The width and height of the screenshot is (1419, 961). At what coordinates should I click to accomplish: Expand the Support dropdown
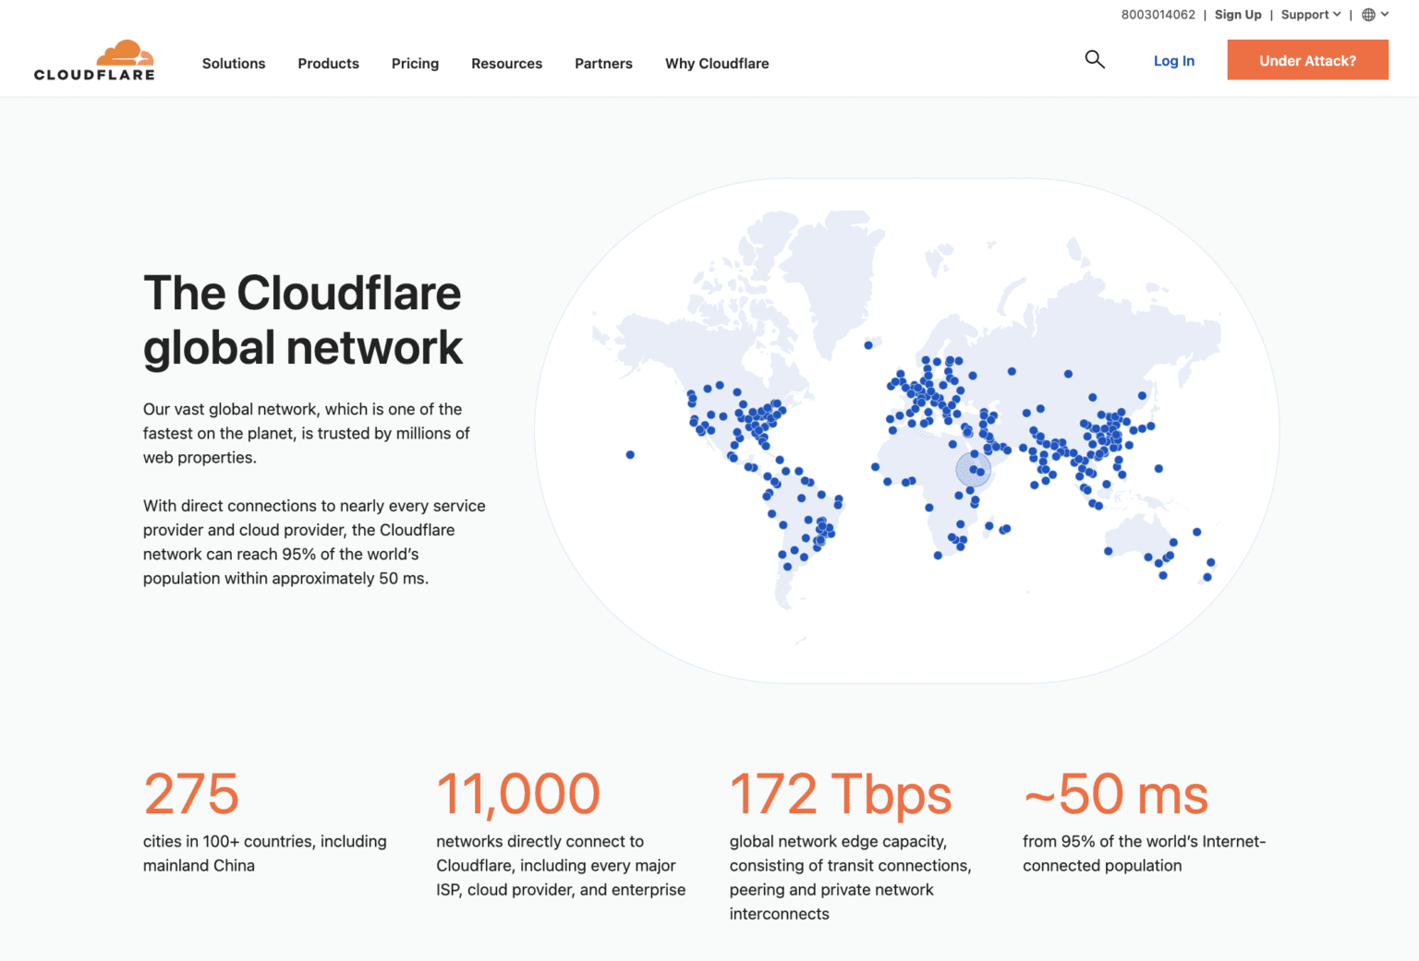point(1305,14)
